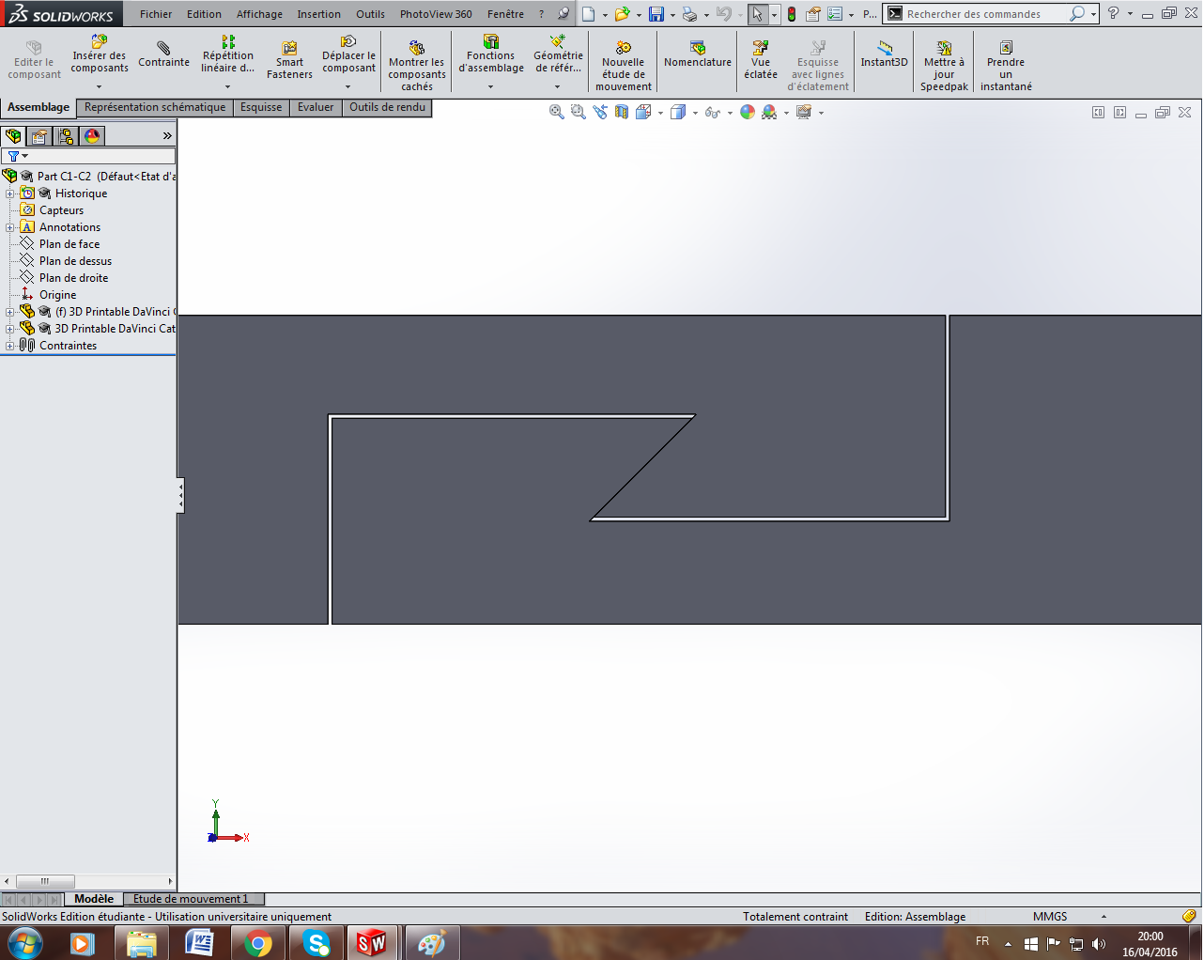Open the View orientation icon
The width and height of the screenshot is (1204, 960).
643,112
